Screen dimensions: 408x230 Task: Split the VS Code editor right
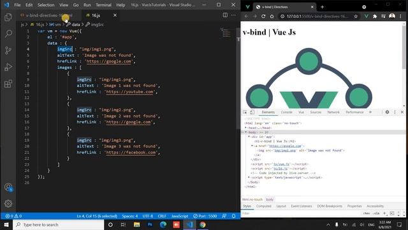(x=225, y=15)
